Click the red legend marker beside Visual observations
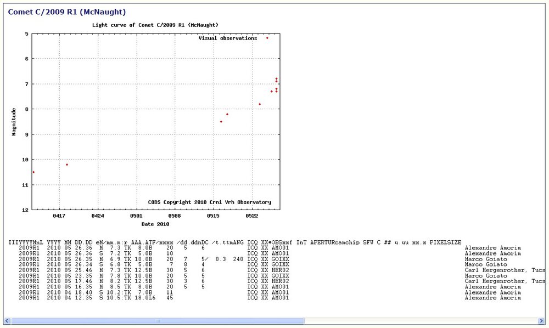 pos(267,38)
